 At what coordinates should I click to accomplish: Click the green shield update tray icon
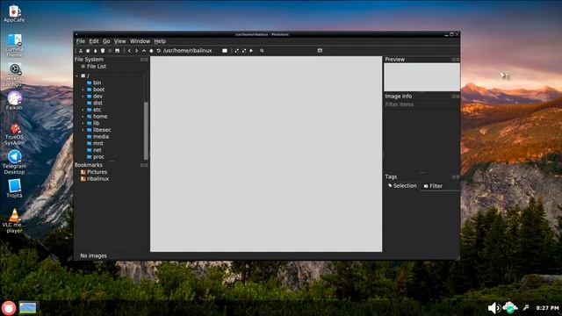coord(509,308)
